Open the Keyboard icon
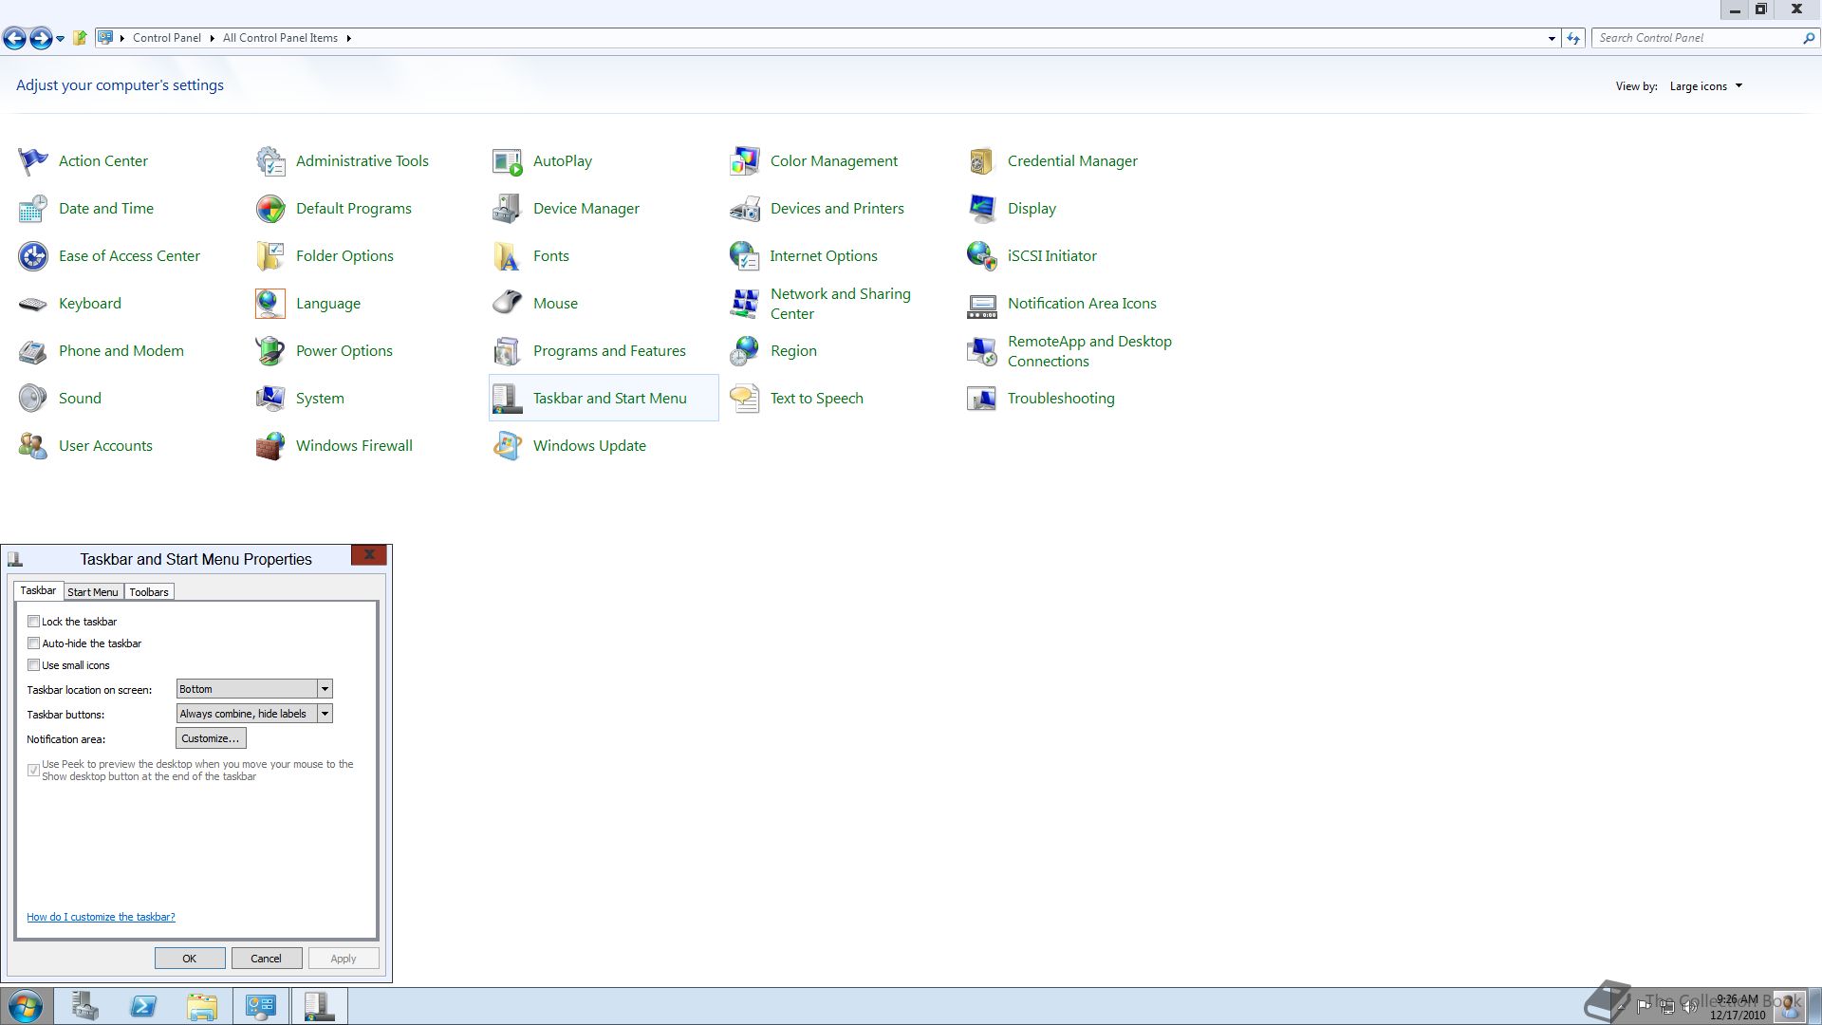The height and width of the screenshot is (1025, 1822). pos(33,304)
